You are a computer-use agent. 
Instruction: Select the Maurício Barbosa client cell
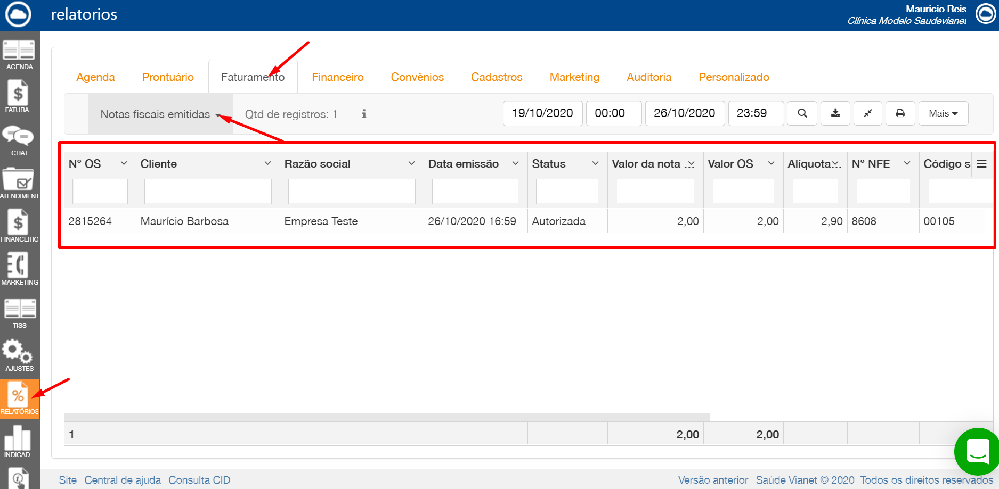(208, 221)
